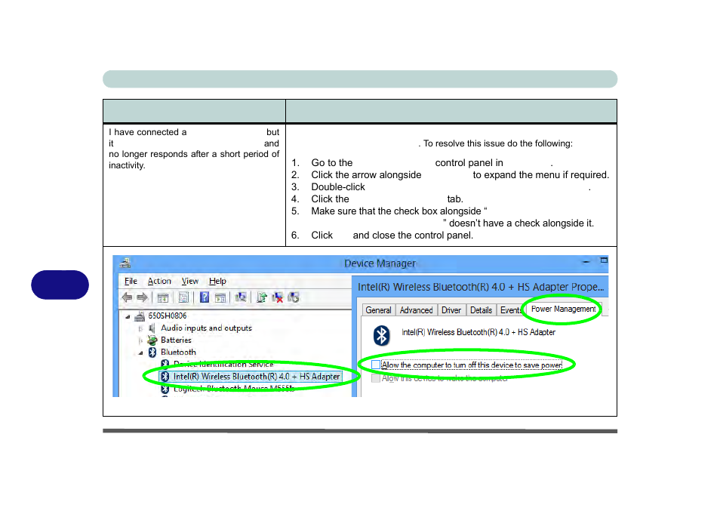Switch to the Advanced tab
This screenshot has width=720, height=508.
[416, 310]
